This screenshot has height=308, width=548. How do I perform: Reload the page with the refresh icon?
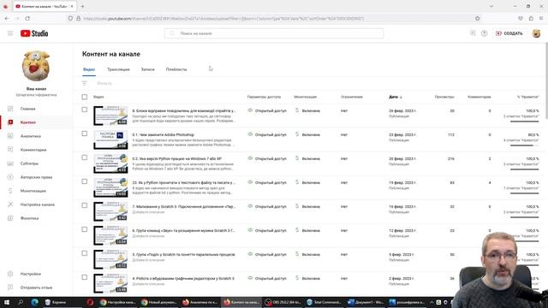[x=27, y=18]
